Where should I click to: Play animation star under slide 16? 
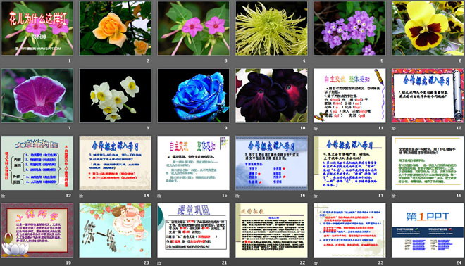[237, 196]
